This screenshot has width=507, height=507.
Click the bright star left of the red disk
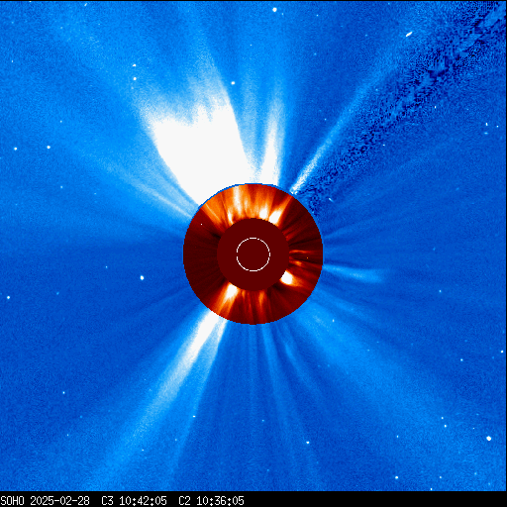coord(142,277)
